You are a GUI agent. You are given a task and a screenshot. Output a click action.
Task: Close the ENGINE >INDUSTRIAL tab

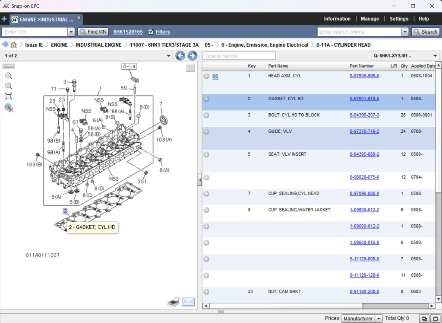79,17
